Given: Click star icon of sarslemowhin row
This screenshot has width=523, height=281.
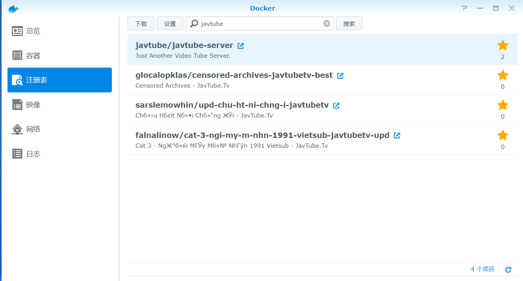Looking at the screenshot, I should pos(503,105).
